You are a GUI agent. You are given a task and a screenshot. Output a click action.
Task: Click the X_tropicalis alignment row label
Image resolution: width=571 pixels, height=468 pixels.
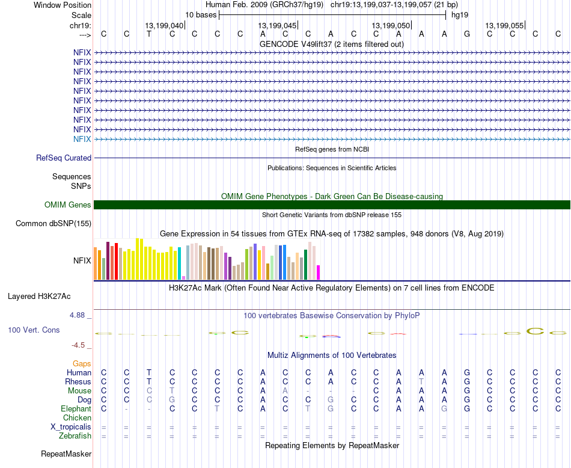71,427
